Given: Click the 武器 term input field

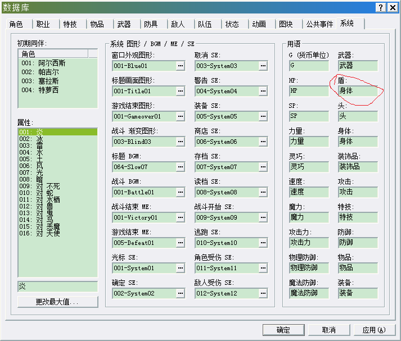Looking at the screenshot, I should (x=358, y=66).
